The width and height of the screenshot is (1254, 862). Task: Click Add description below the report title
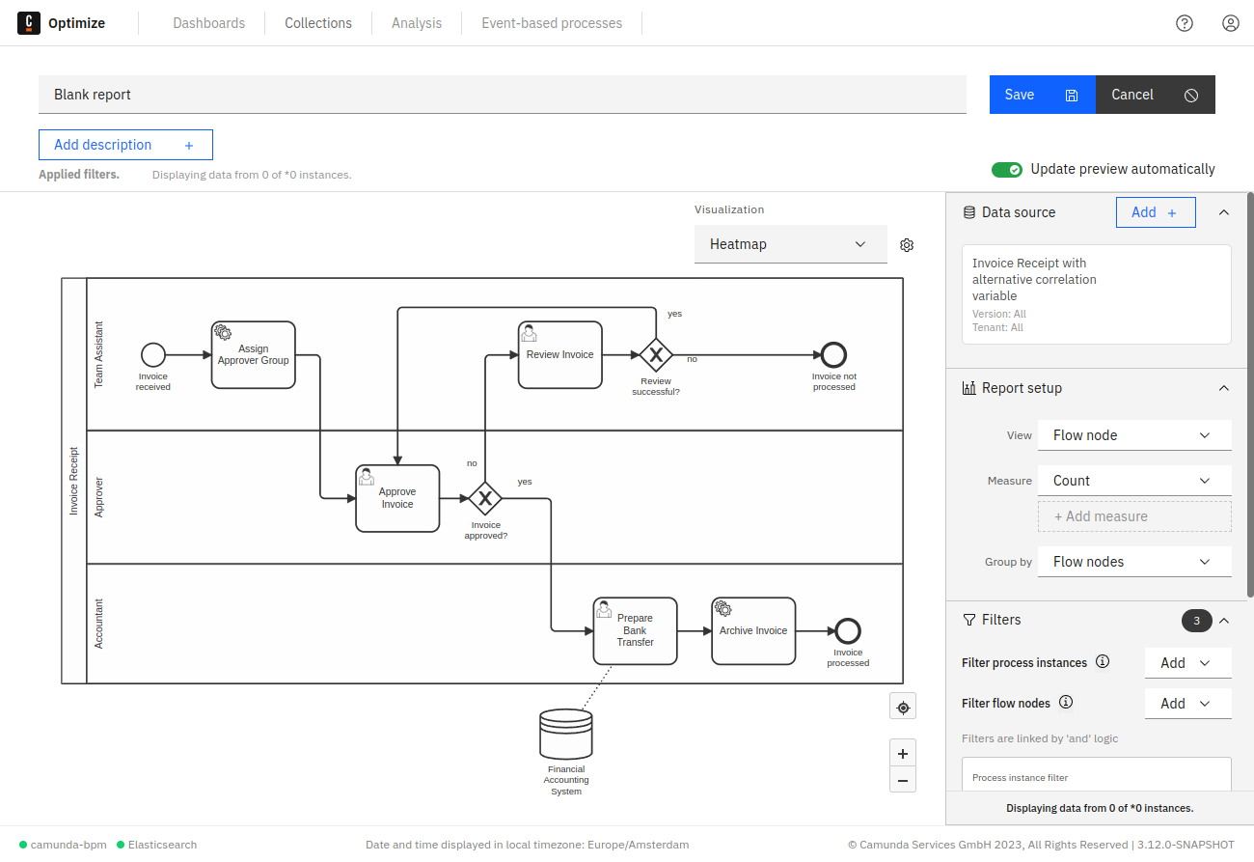pyautogui.click(x=125, y=145)
